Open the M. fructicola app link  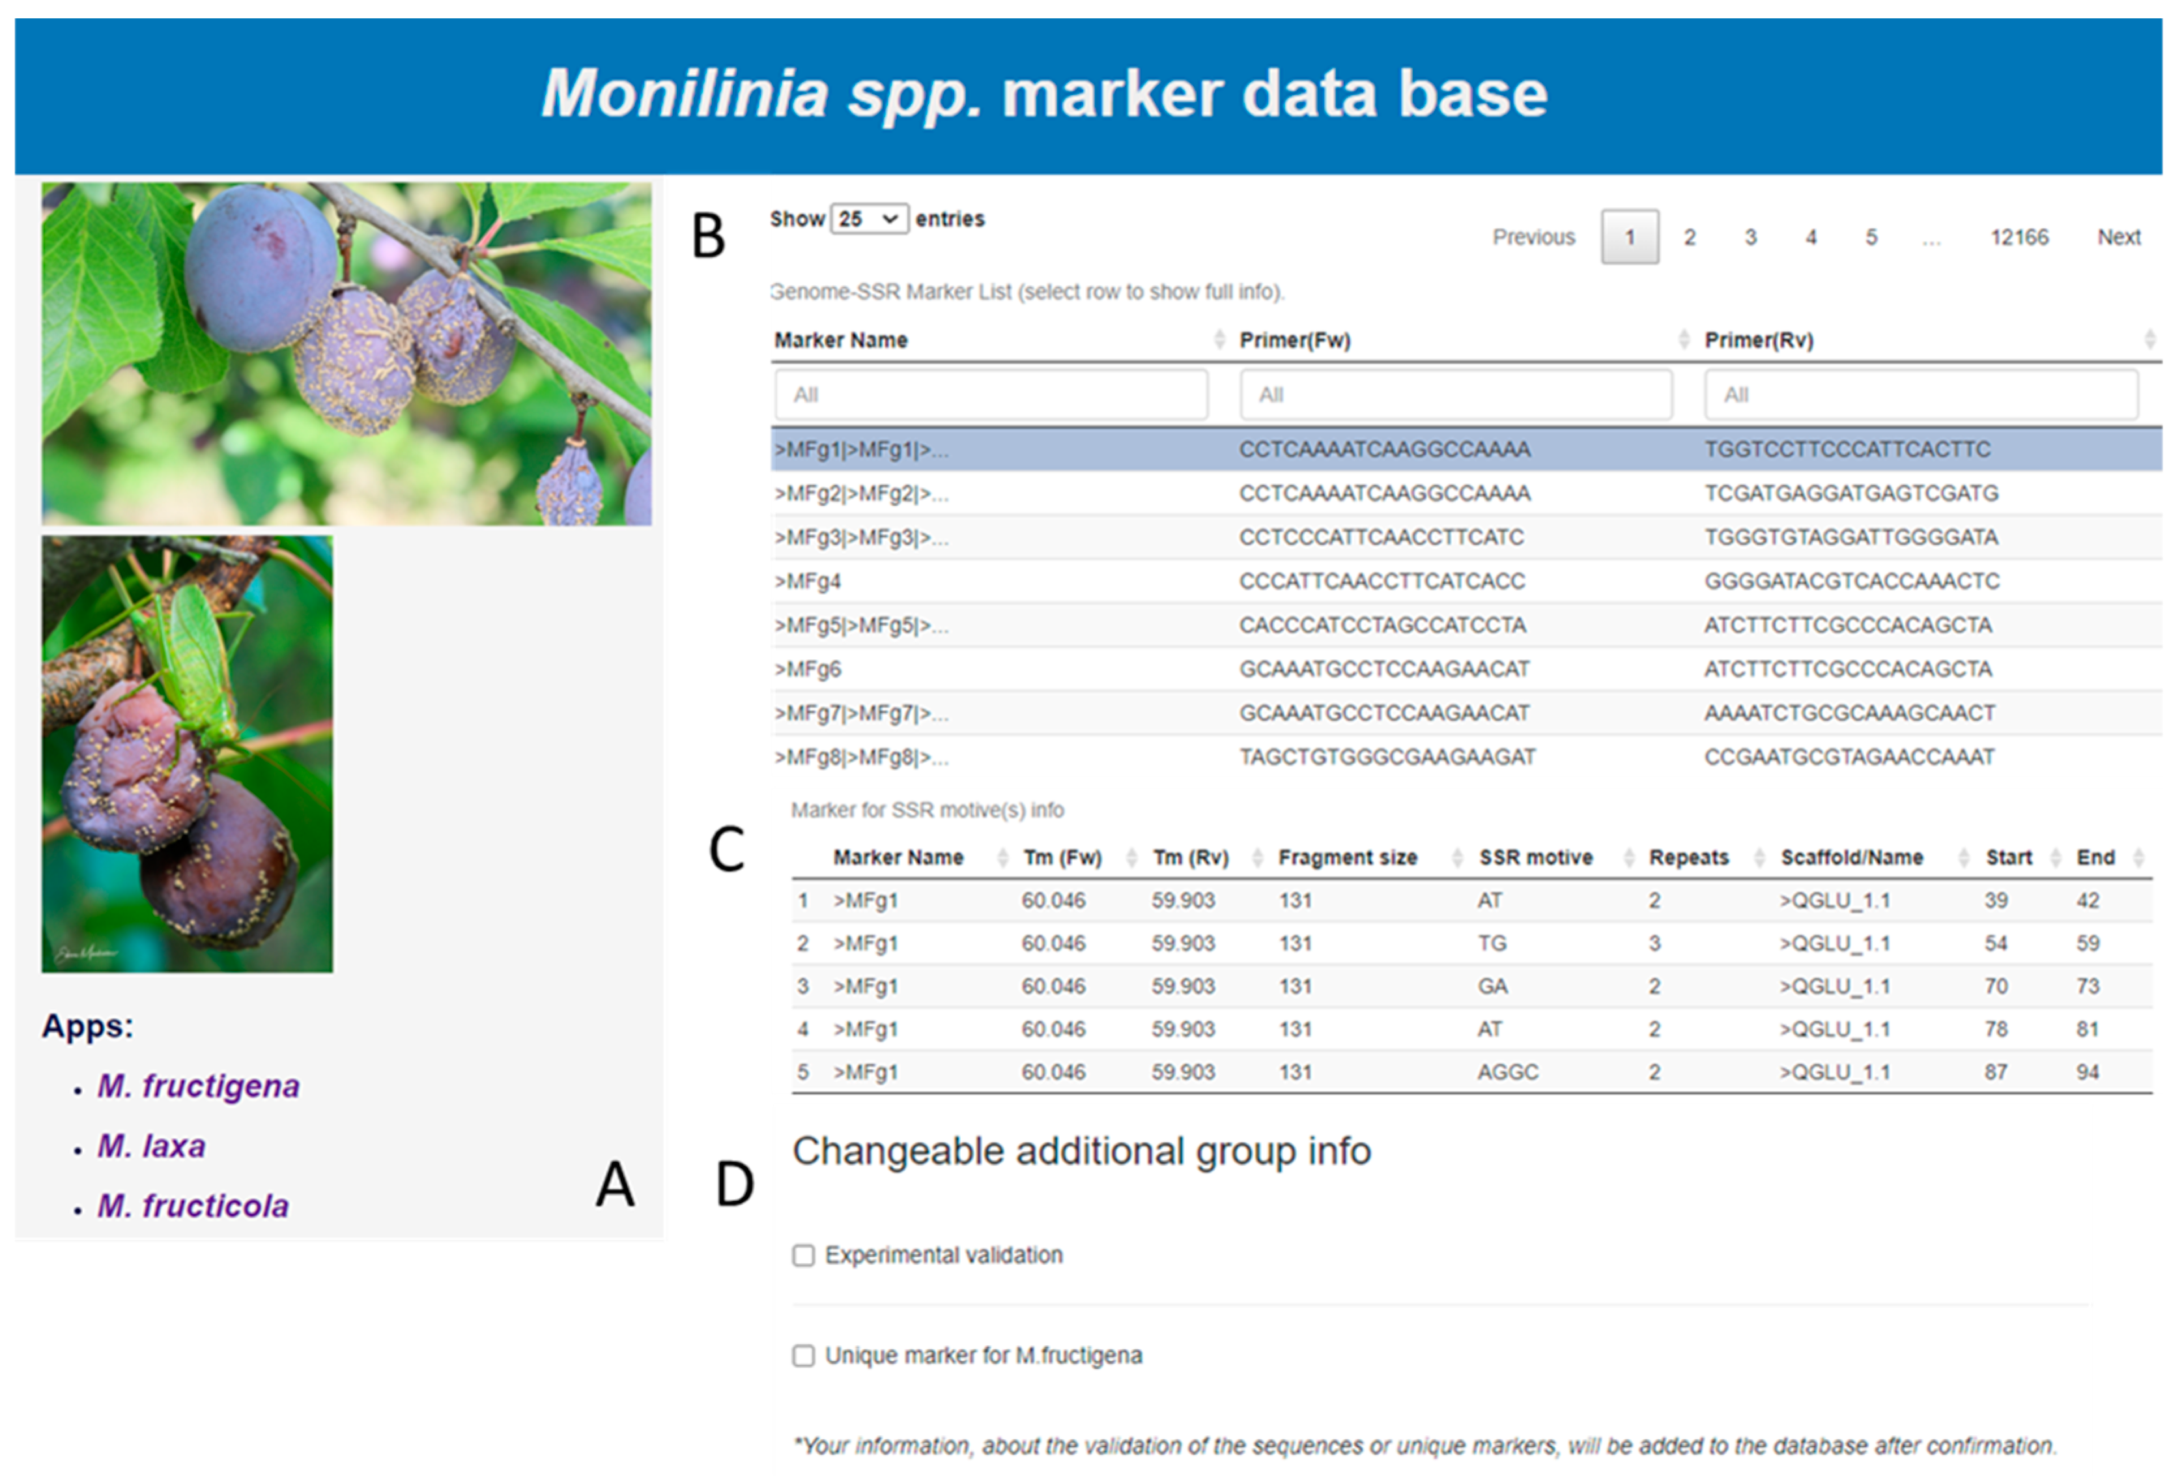coord(193,1207)
